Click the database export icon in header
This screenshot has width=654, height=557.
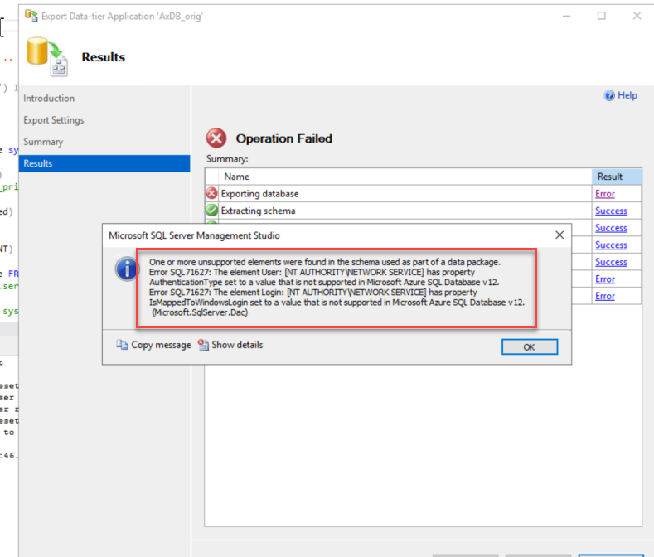coord(47,56)
